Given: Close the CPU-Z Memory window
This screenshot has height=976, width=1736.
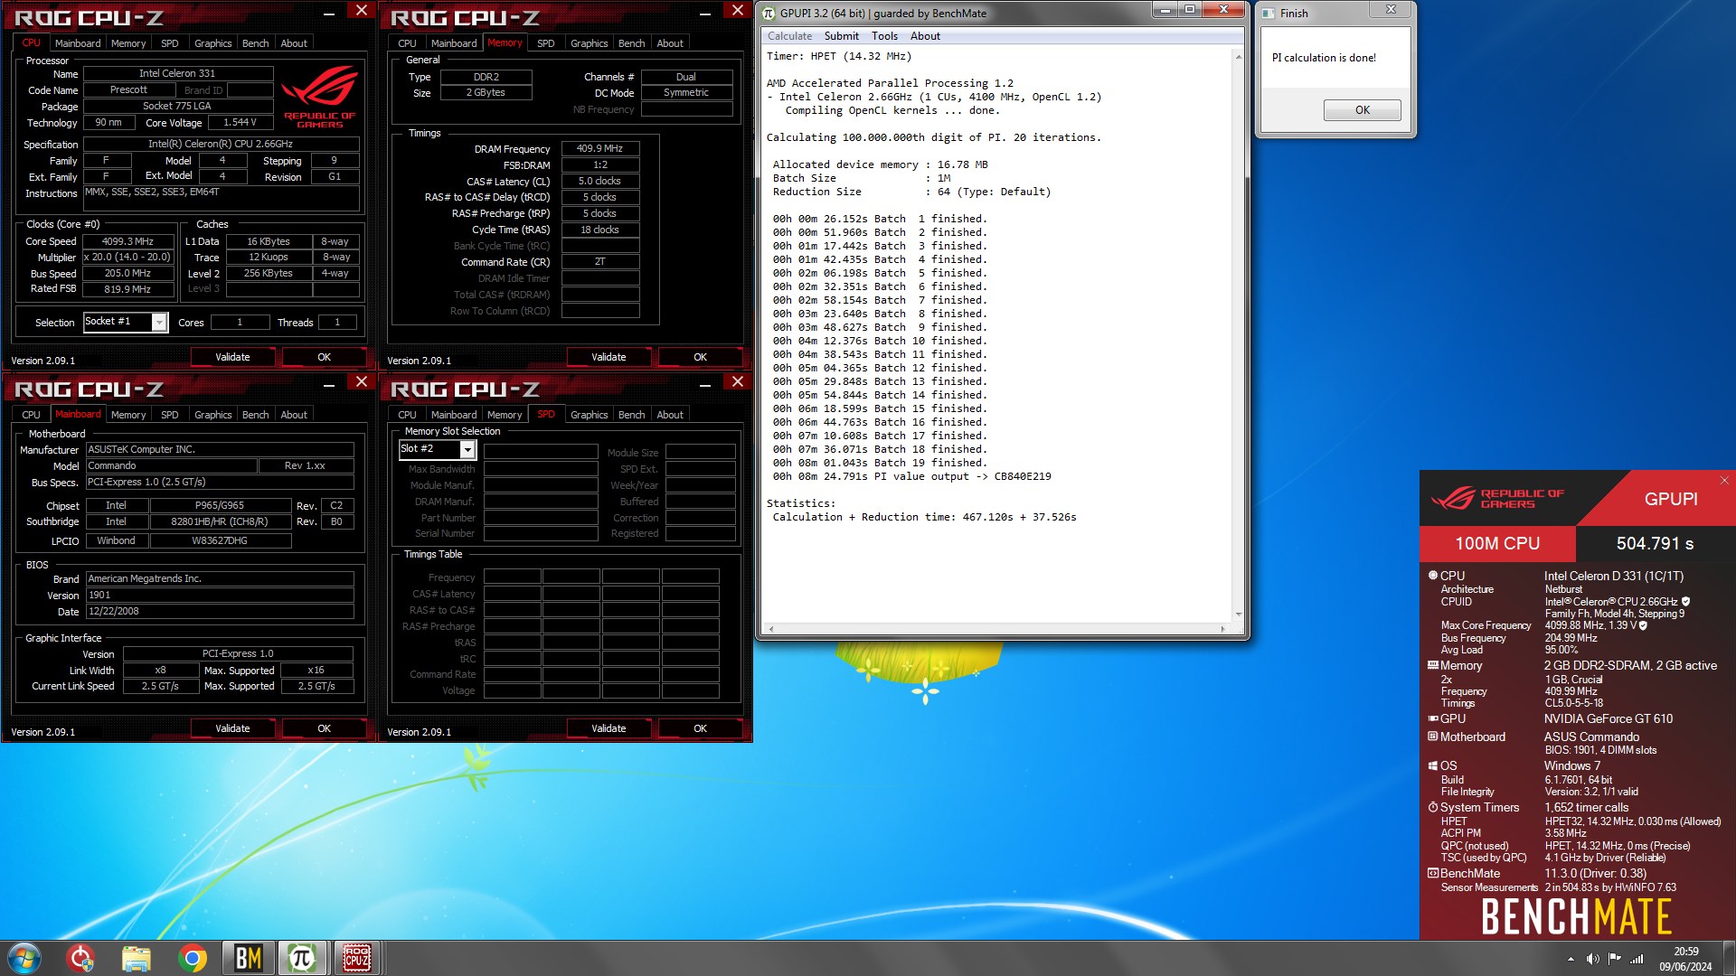Looking at the screenshot, I should click(x=738, y=10).
